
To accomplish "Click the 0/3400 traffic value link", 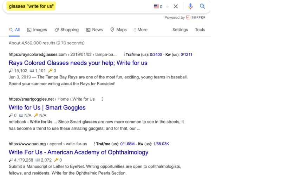I will click(x=156, y=55).
